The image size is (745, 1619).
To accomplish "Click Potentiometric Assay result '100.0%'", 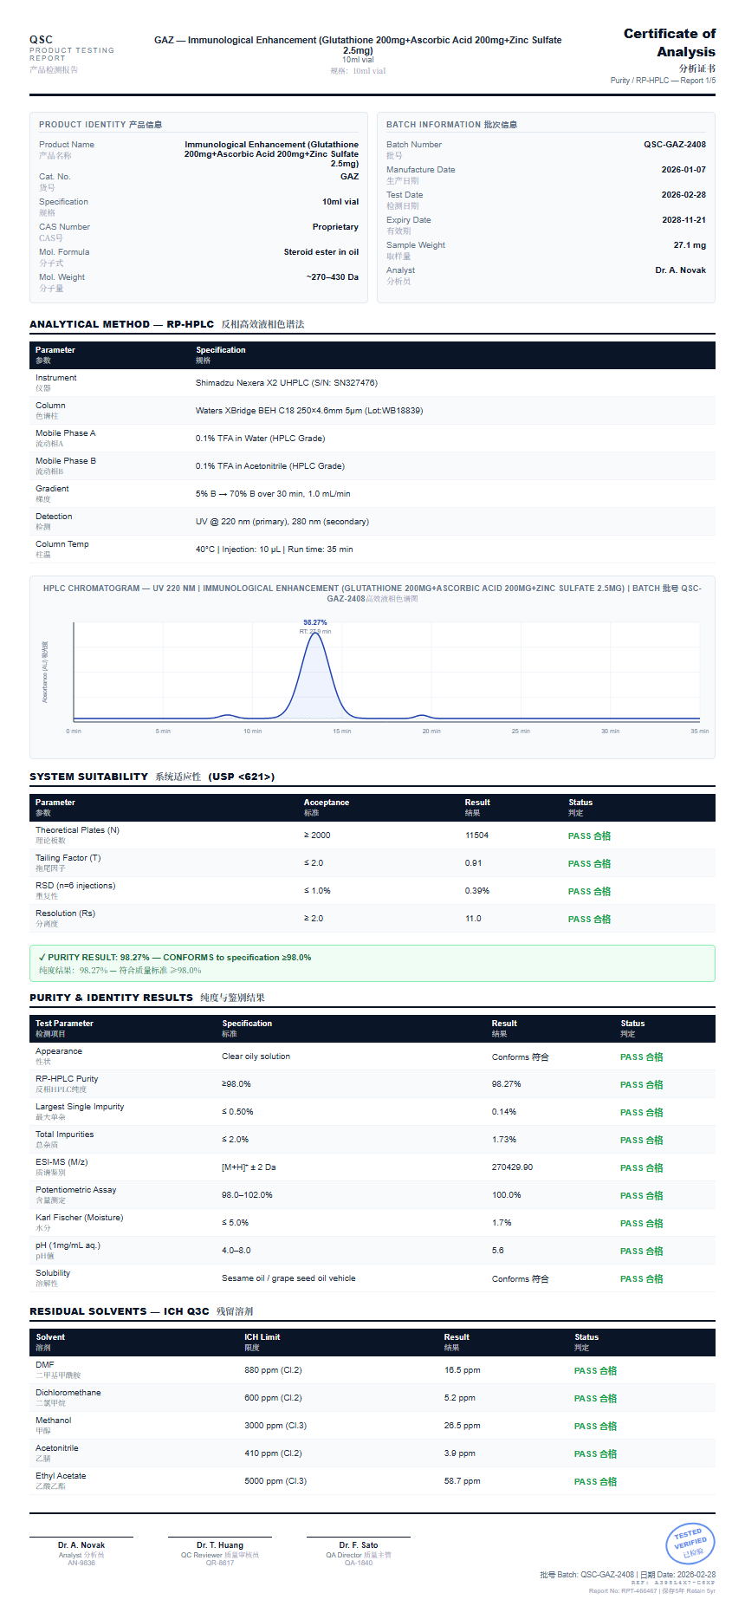I will click(507, 1195).
